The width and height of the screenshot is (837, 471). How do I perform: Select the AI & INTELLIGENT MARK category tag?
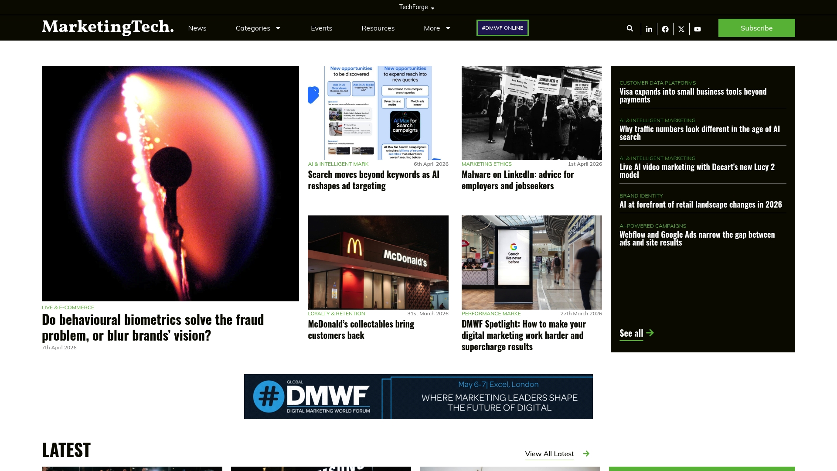(x=338, y=164)
